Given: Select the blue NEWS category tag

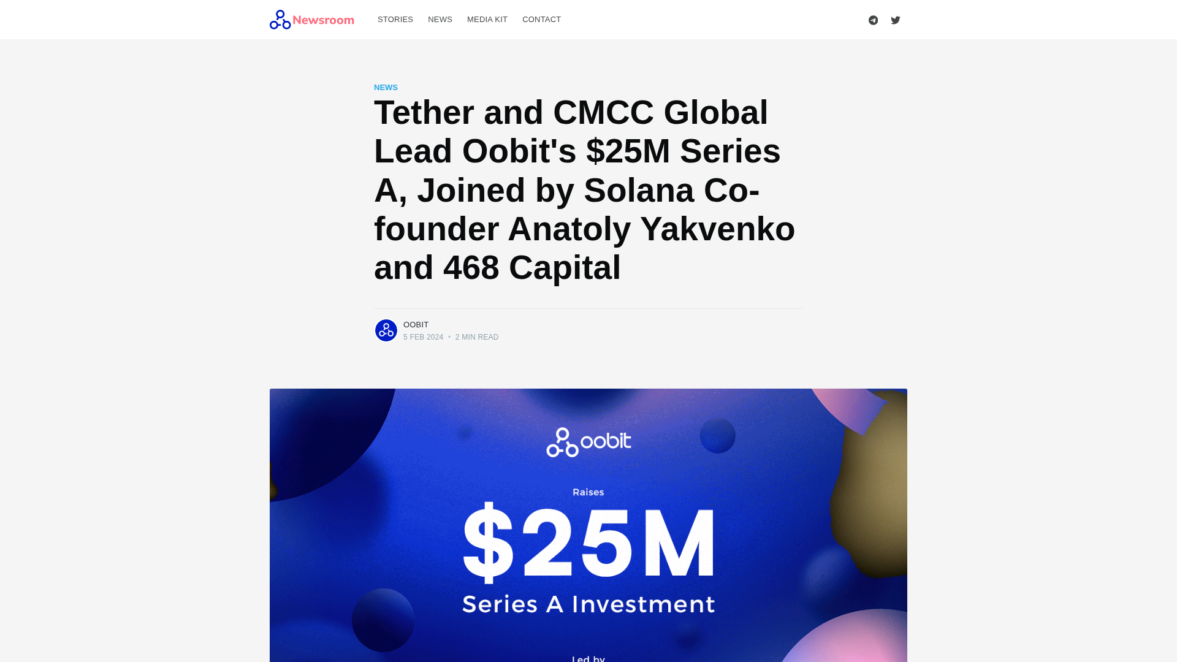Looking at the screenshot, I should point(386,88).
